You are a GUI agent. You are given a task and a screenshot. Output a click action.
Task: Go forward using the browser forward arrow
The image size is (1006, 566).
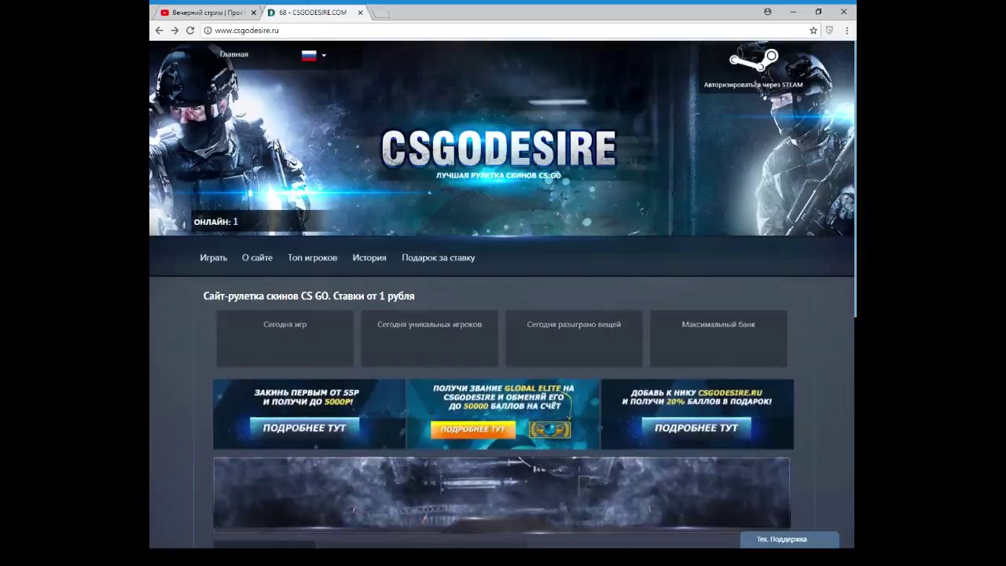point(174,31)
